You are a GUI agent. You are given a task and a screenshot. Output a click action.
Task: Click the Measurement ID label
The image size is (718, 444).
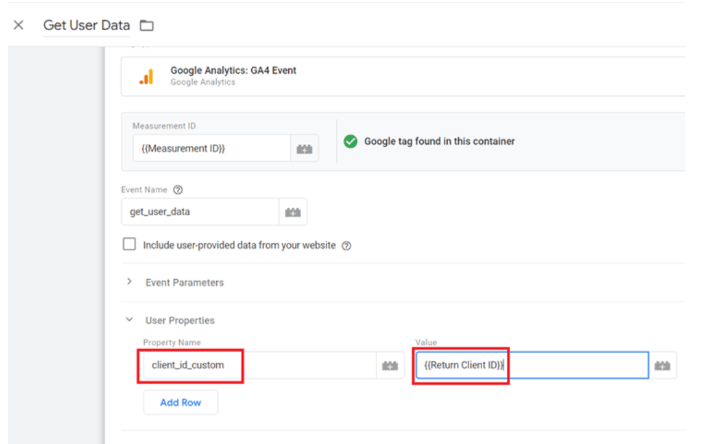pos(164,125)
